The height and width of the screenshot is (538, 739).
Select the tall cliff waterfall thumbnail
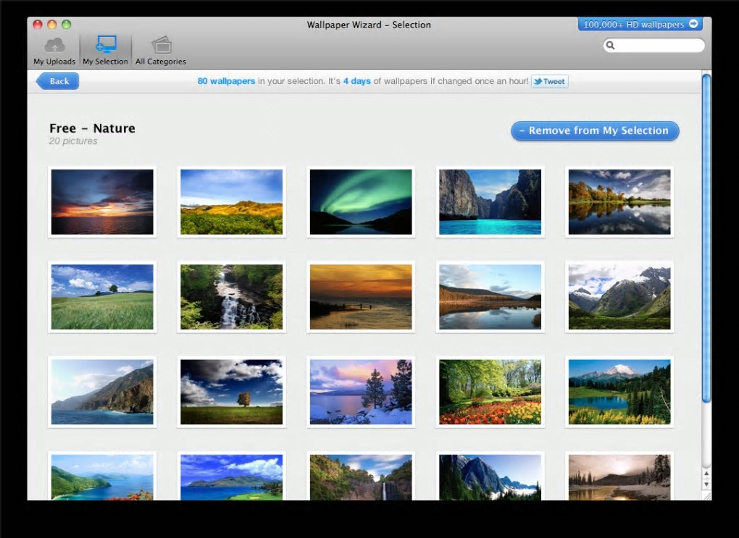click(361, 476)
